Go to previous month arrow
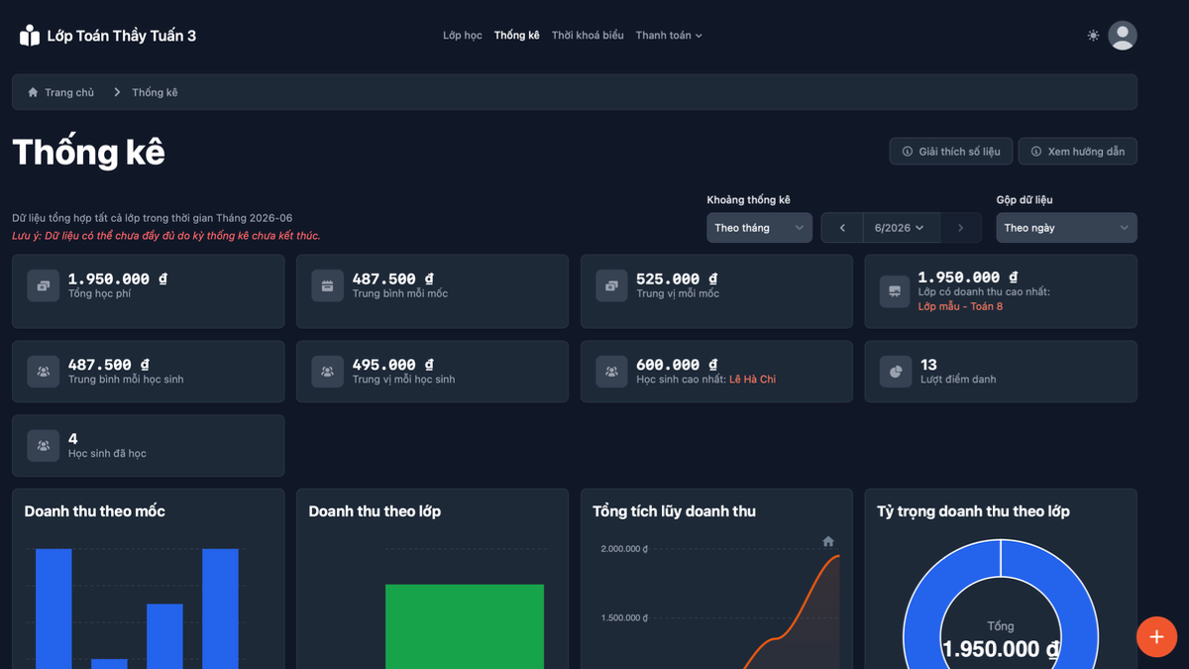The width and height of the screenshot is (1189, 669). pos(842,228)
